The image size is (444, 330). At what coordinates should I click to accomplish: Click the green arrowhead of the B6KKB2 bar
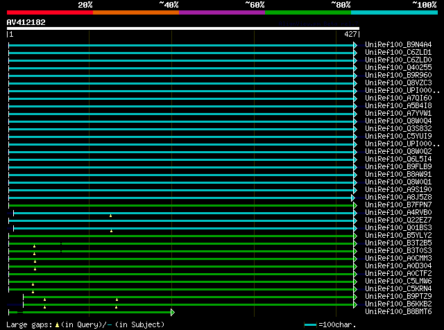355,305
